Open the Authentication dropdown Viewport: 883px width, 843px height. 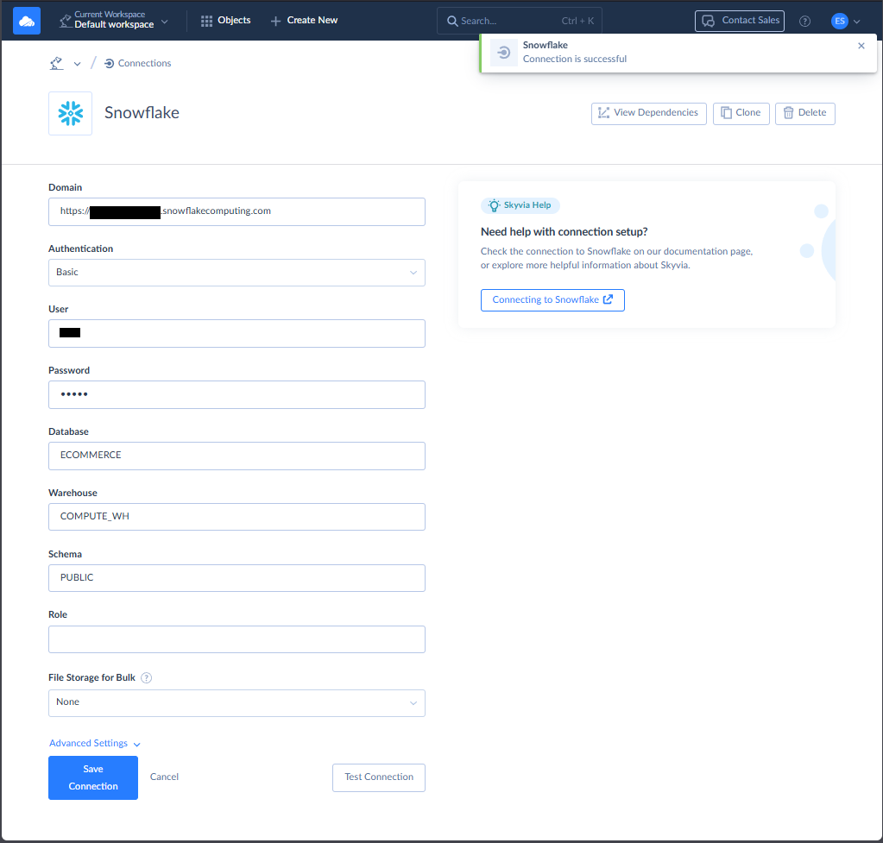pyautogui.click(x=237, y=273)
